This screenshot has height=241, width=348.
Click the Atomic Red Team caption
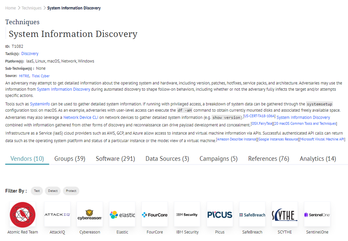(23, 232)
